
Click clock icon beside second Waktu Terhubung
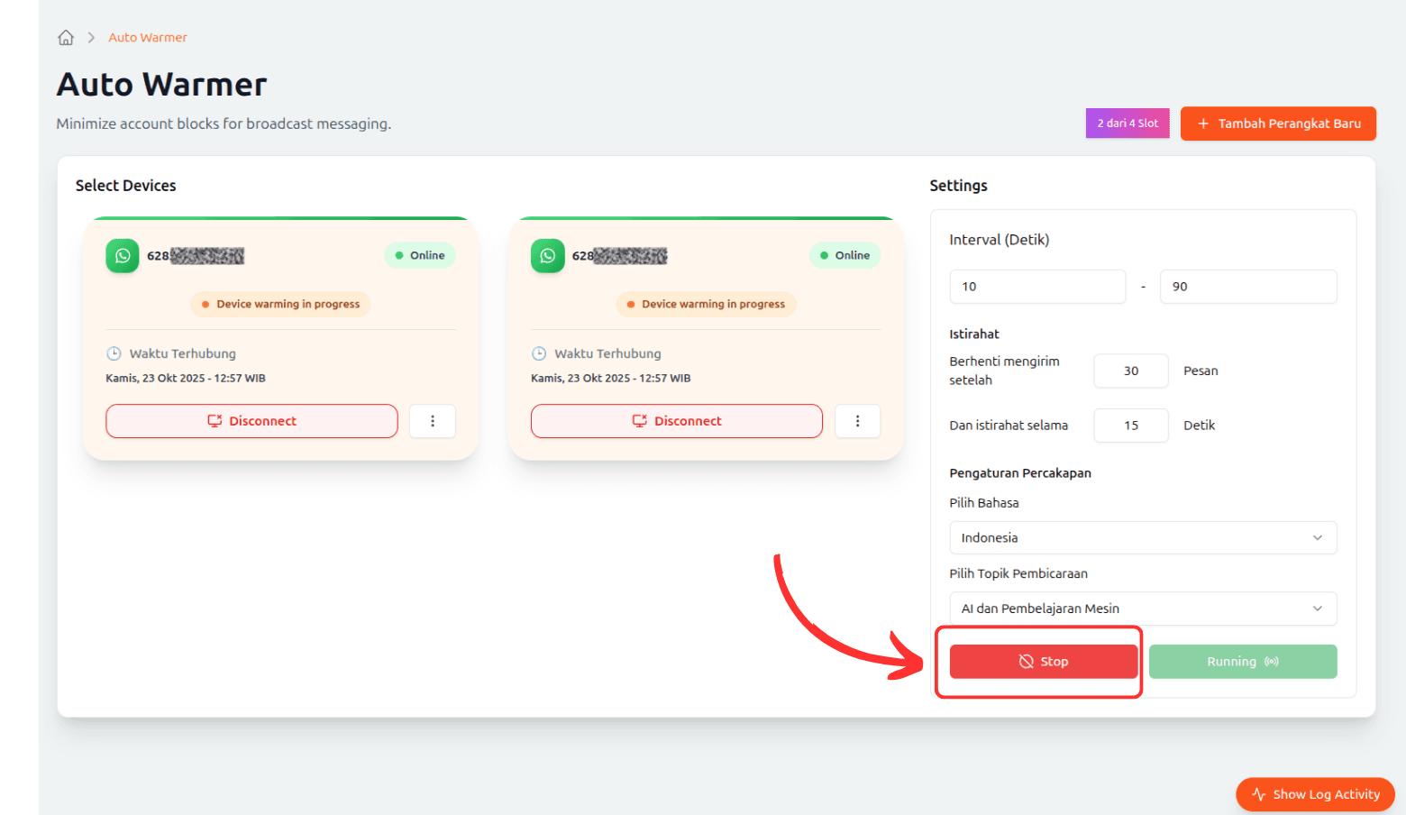[x=539, y=353]
